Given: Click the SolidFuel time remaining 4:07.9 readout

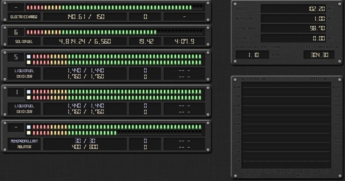Looking at the screenshot, I should (x=184, y=41).
